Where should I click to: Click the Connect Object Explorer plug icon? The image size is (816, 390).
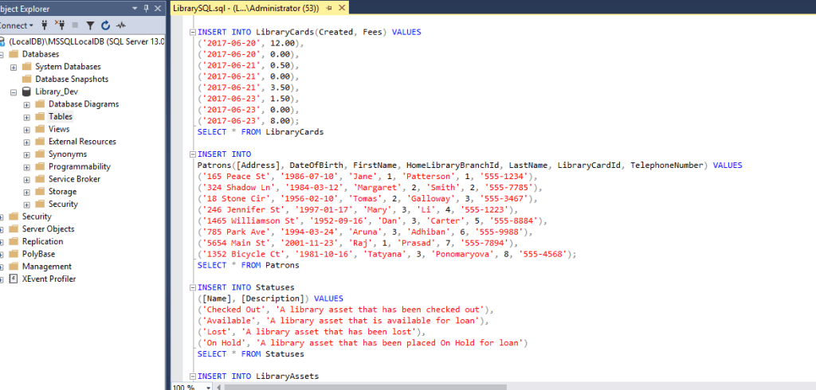(45, 25)
